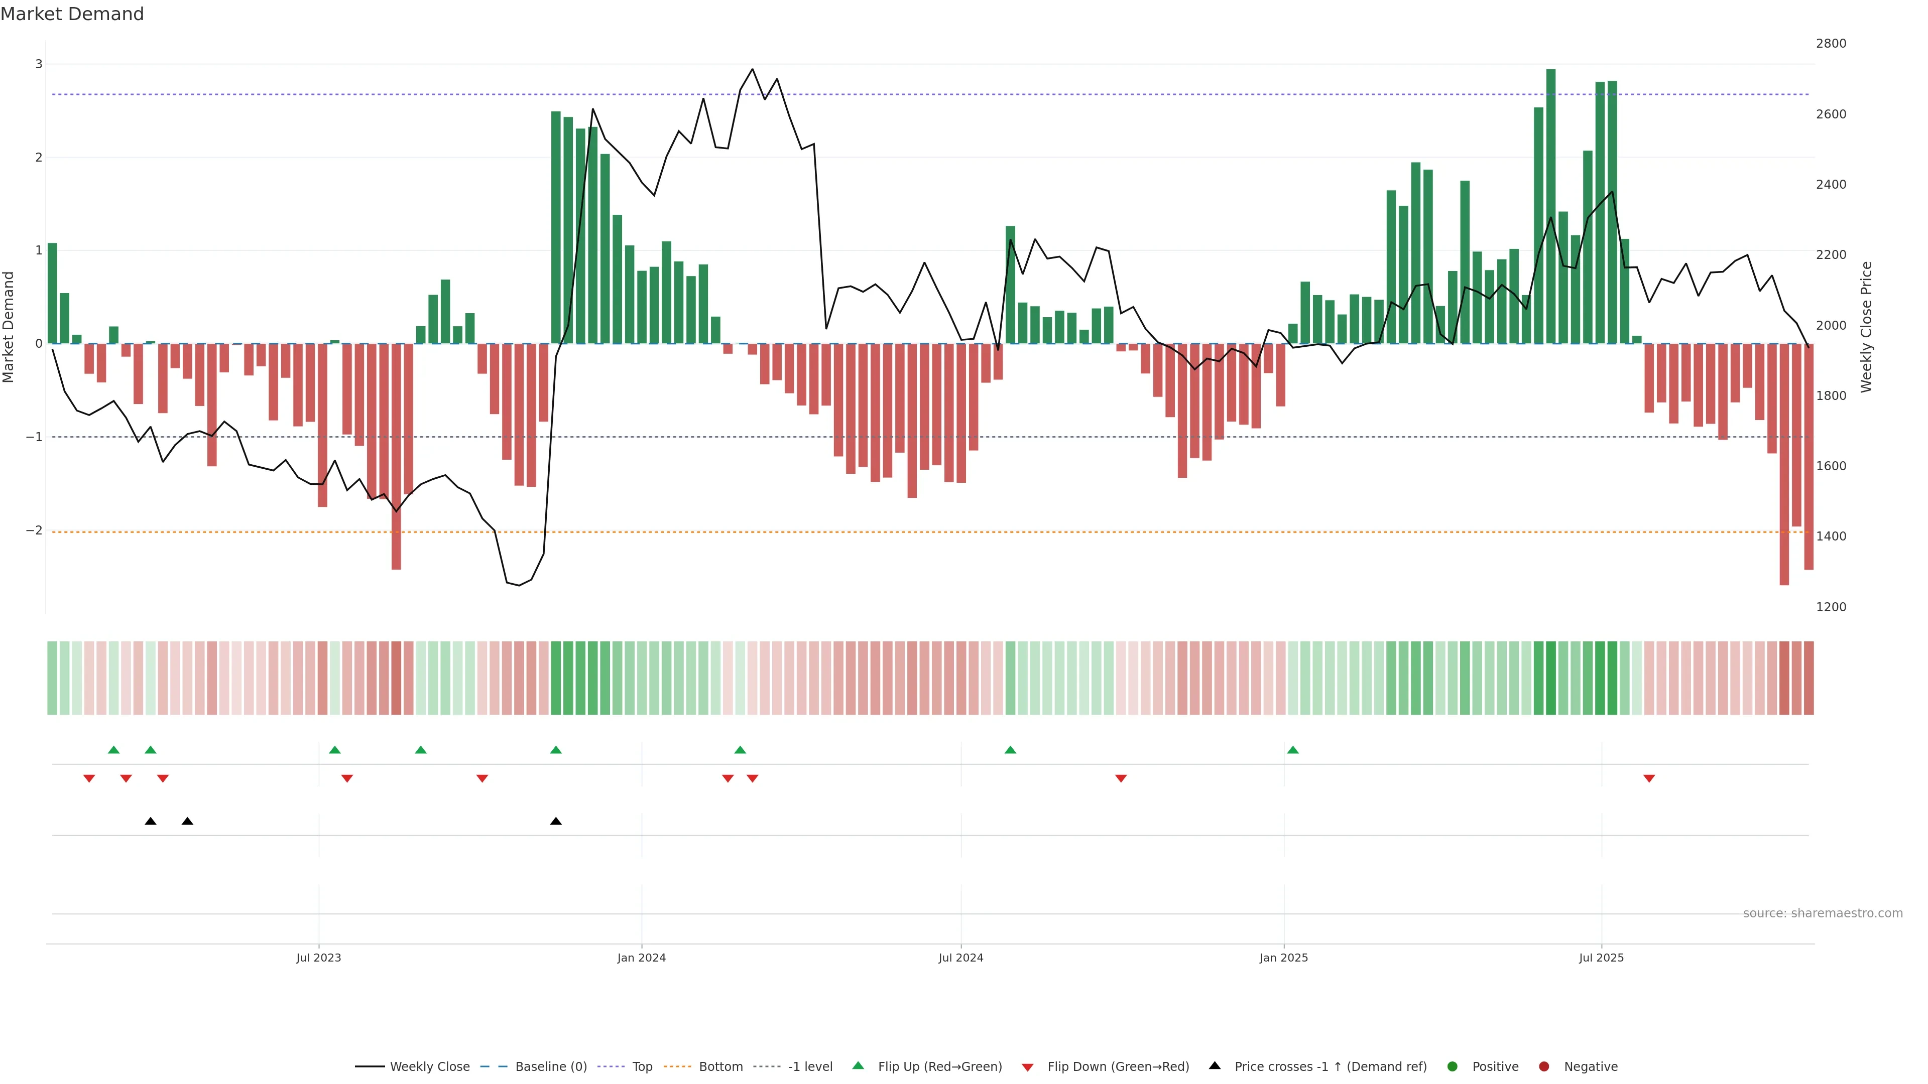Viewport: 1928px width, 1084px height.
Task: Click the Jul 2024 x-axis label
Action: click(x=960, y=958)
